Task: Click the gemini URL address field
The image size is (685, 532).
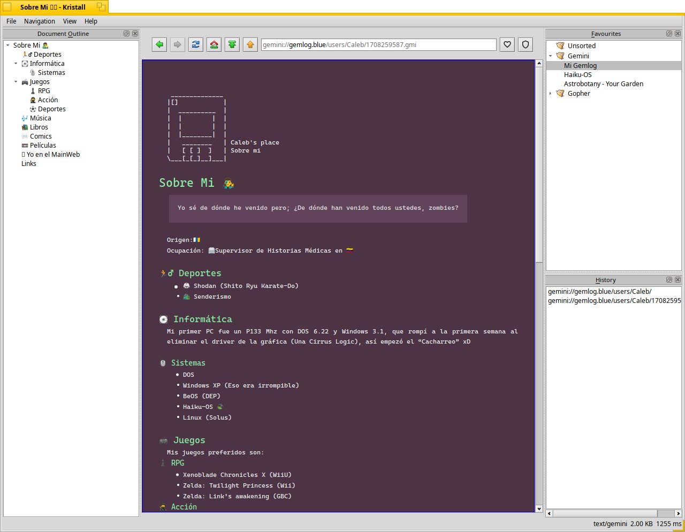Action: point(378,45)
